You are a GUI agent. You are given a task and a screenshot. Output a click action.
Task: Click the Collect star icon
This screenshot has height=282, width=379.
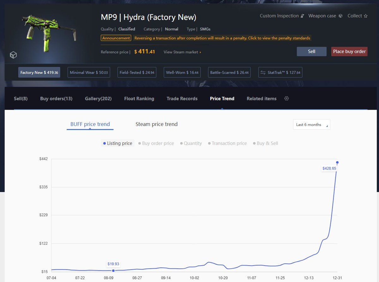click(366, 16)
